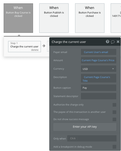Edit Payer email Current User's email
The height and width of the screenshot is (151, 121).
[99, 52]
